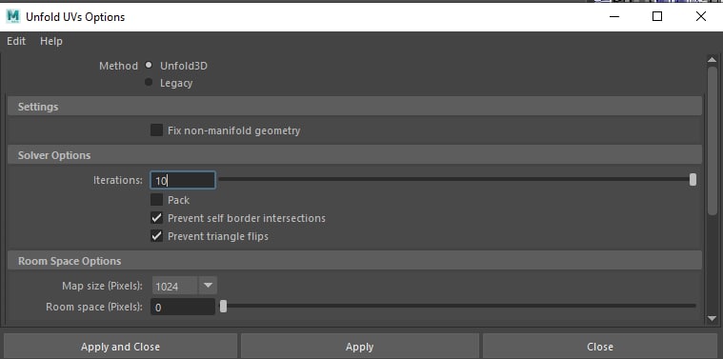723x359 pixels.
Task: Select the Legacy method radio button
Action: pos(149,83)
